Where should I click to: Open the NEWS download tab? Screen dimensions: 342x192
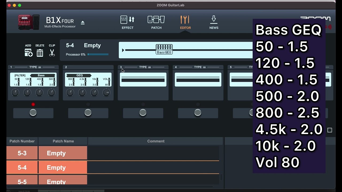214,22
